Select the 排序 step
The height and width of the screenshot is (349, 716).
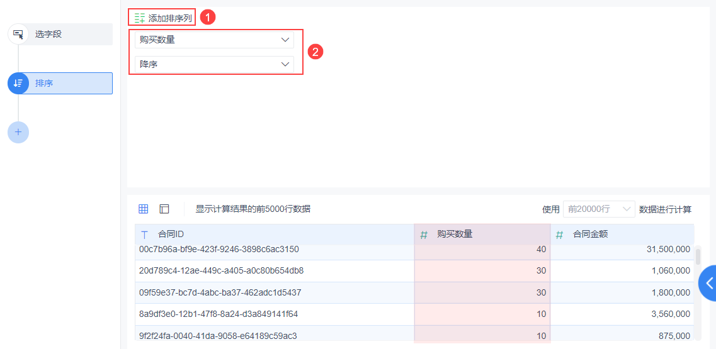click(x=60, y=83)
